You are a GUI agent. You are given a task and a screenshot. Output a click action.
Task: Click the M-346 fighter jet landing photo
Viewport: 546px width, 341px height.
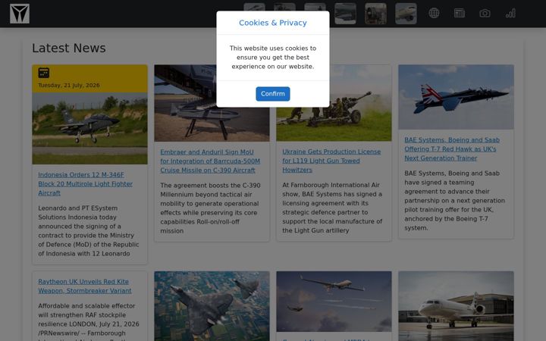tap(89, 128)
